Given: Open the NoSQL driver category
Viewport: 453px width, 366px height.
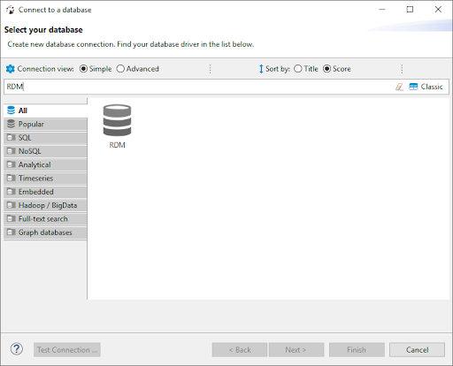Looking at the screenshot, I should click(45, 151).
